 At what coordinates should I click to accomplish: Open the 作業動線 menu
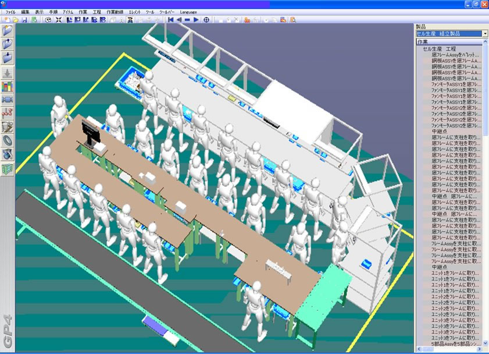pyautogui.click(x=115, y=12)
